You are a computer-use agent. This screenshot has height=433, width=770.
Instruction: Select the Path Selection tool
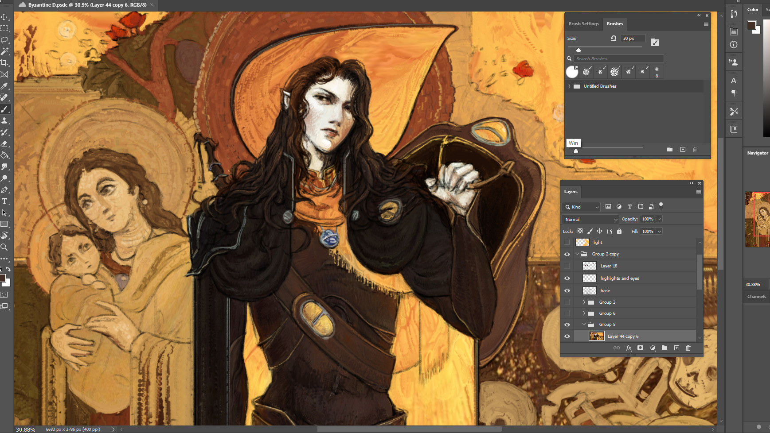(4, 213)
